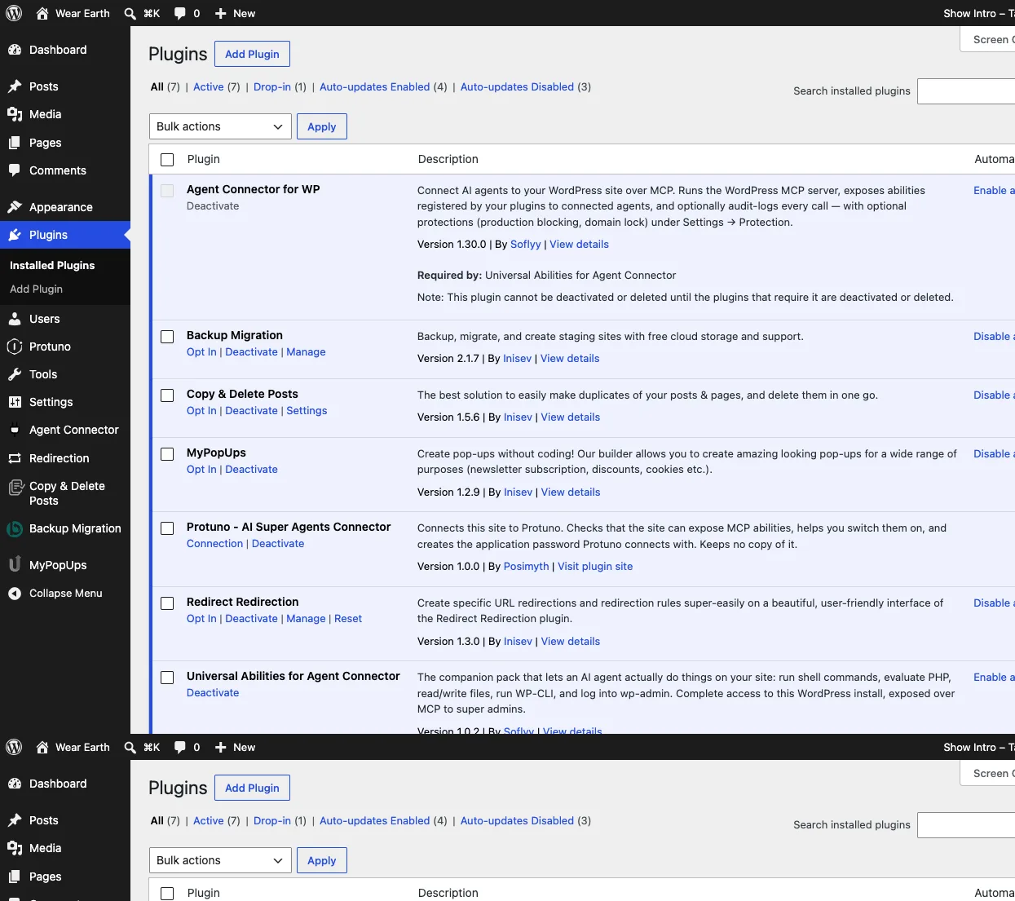Open Settings link for Copy & Delete Posts

point(307,410)
